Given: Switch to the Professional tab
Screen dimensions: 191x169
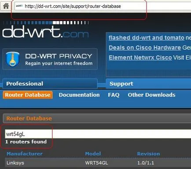Looking at the screenshot, I should point(50,84).
